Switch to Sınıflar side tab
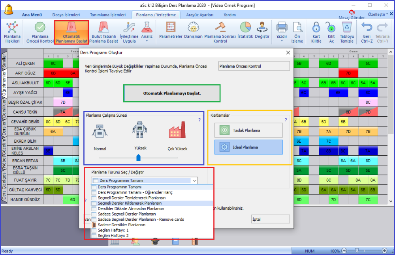The image size is (395, 255). pos(4,60)
